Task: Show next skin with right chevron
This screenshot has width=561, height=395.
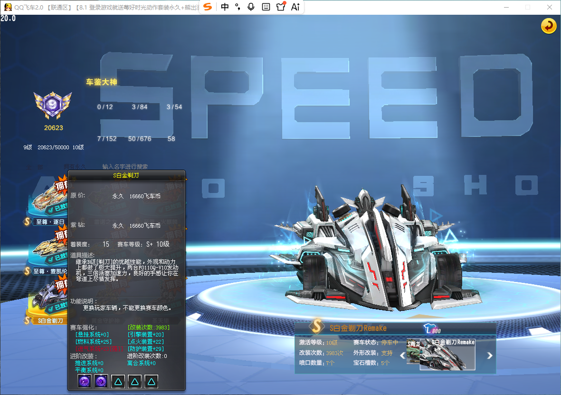Action: point(490,356)
